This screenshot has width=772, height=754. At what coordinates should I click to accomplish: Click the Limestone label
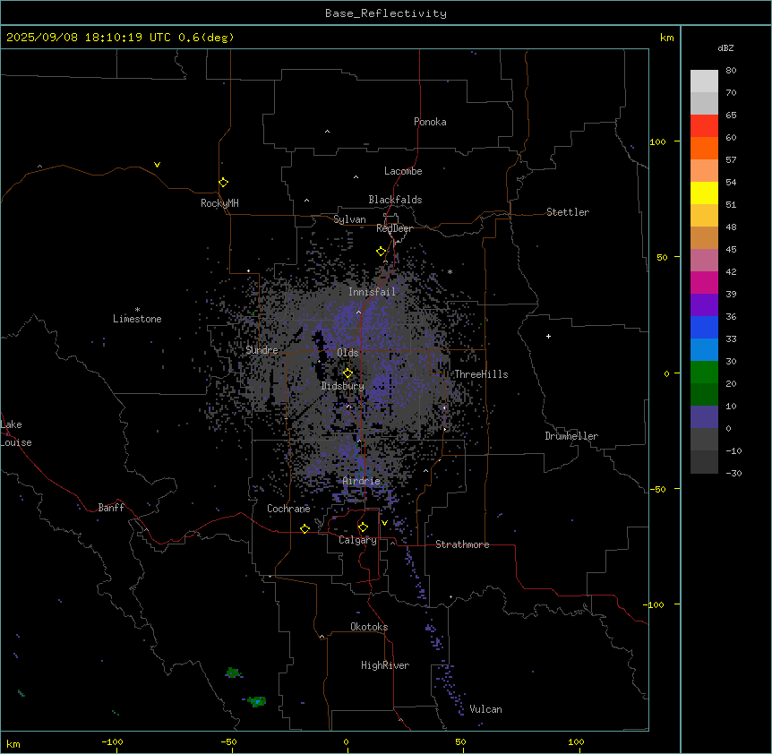click(137, 319)
